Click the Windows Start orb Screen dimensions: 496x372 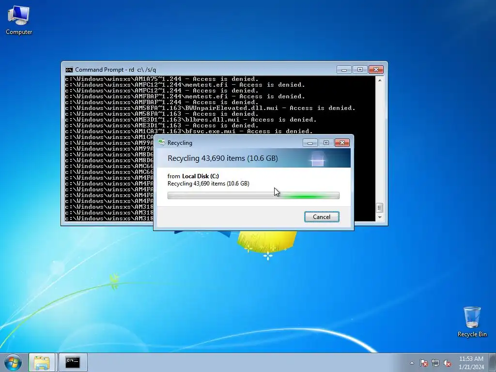(x=13, y=362)
